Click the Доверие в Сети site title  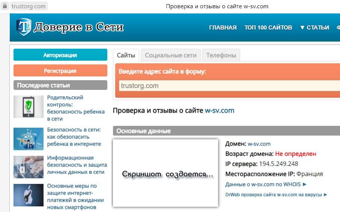[x=78, y=27]
